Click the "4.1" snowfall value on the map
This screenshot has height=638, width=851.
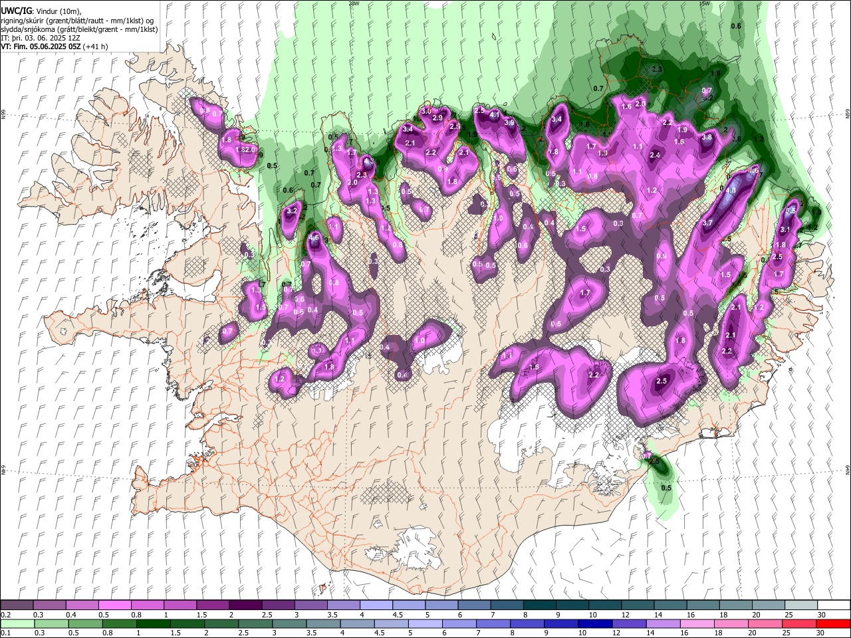[x=494, y=114]
